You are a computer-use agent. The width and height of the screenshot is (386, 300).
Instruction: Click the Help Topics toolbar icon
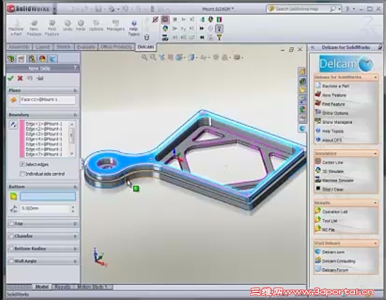click(134, 28)
